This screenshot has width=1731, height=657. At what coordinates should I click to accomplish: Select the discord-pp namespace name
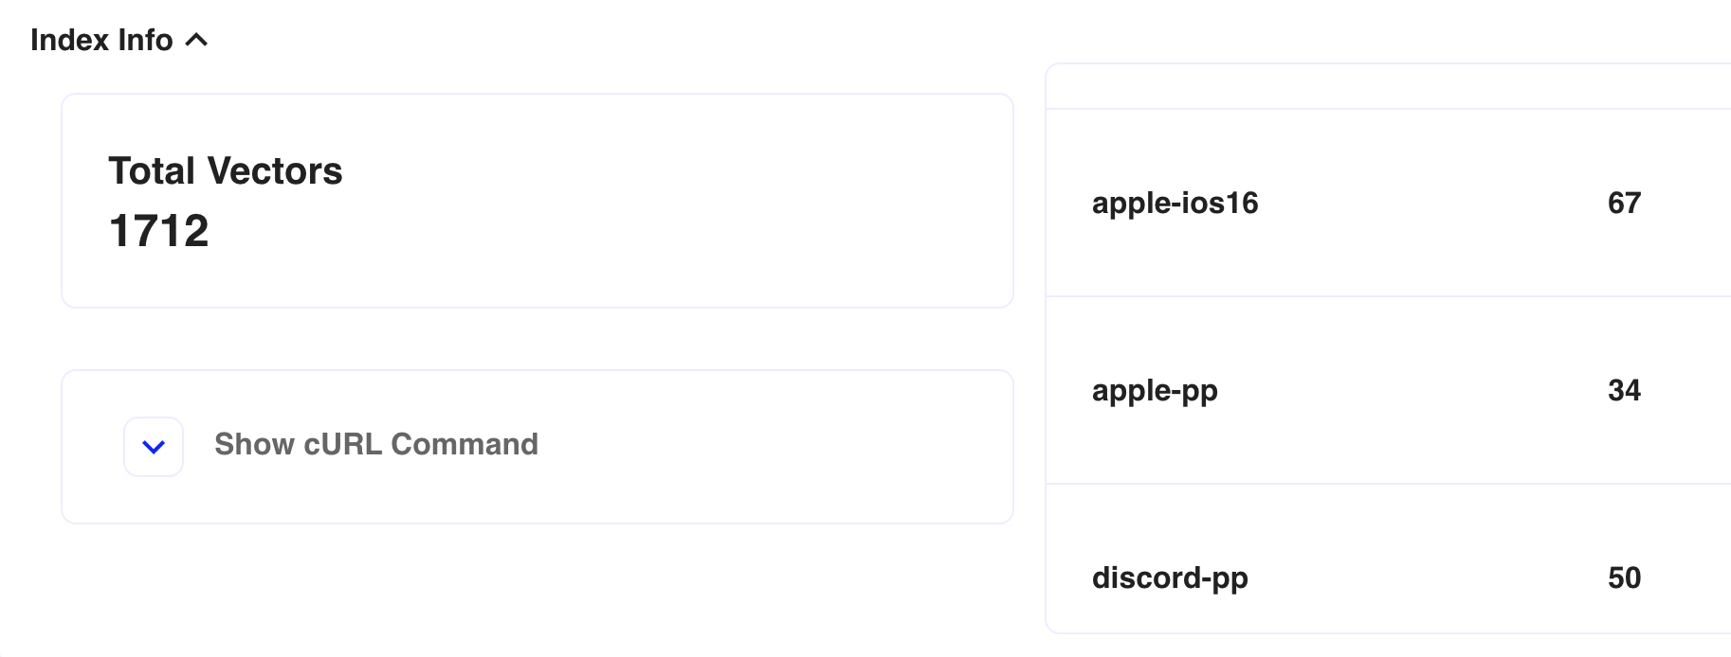(1170, 577)
